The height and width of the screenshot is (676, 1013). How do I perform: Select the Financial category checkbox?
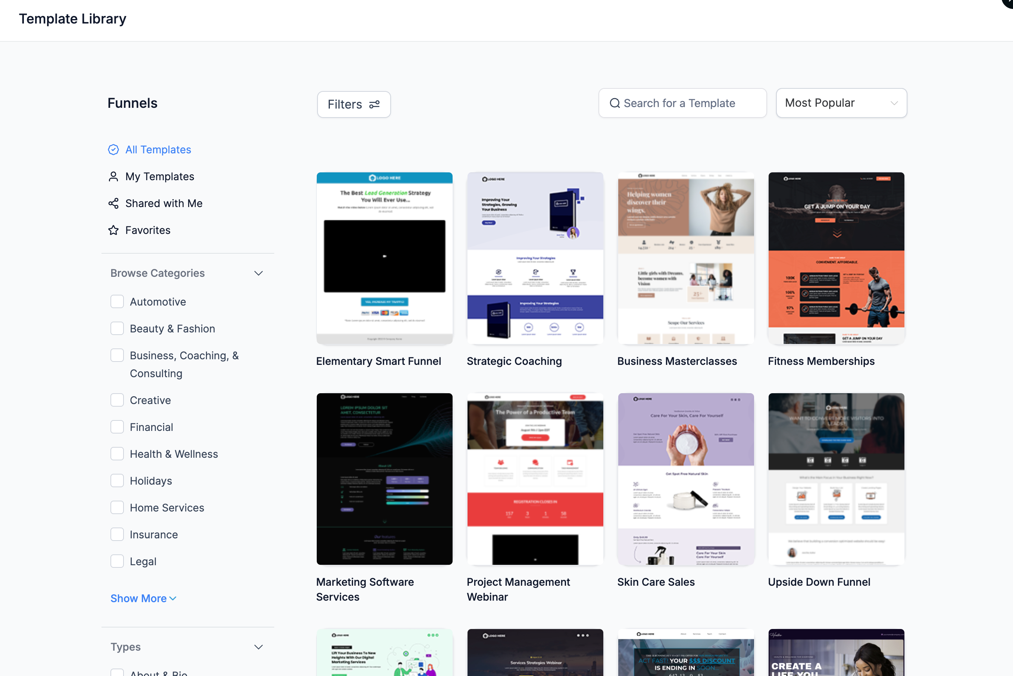[117, 427]
